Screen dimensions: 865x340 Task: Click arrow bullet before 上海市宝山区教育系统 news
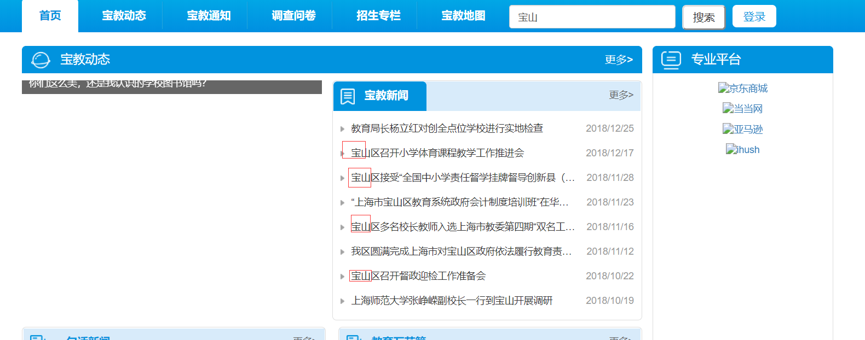pyautogui.click(x=342, y=203)
